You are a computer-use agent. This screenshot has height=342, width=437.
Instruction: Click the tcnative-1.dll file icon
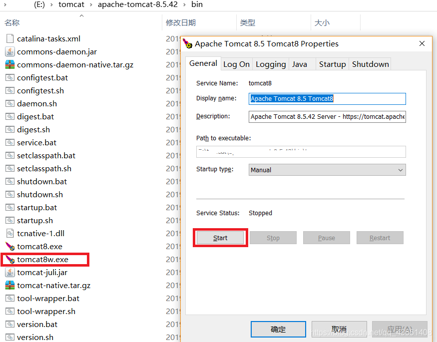click(x=10, y=233)
